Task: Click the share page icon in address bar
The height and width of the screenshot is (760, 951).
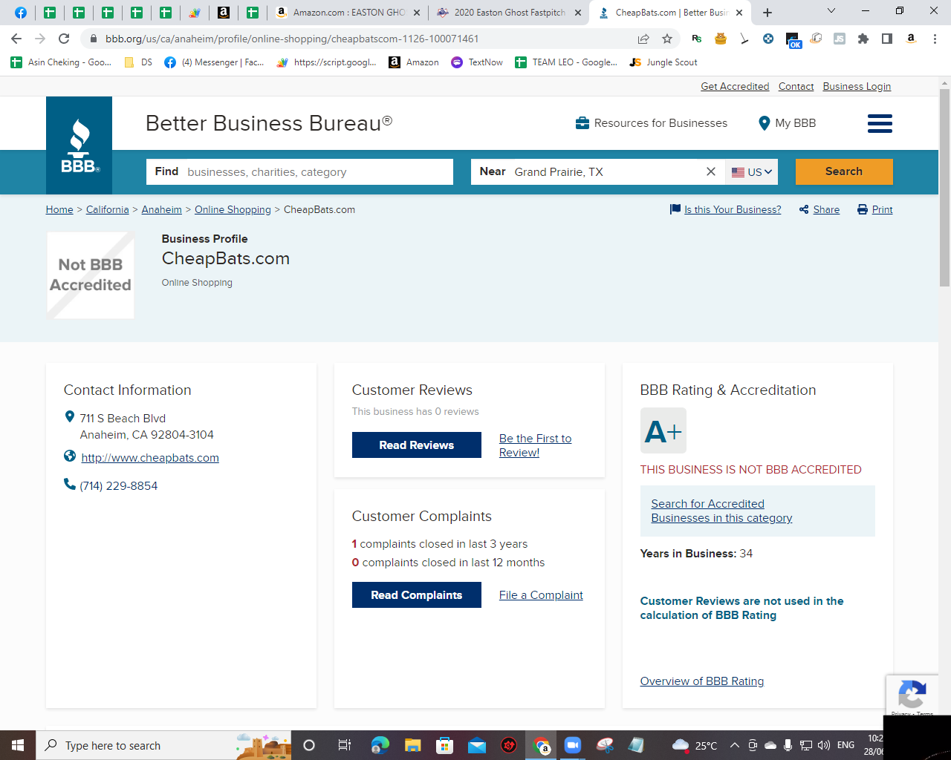Action: [643, 39]
